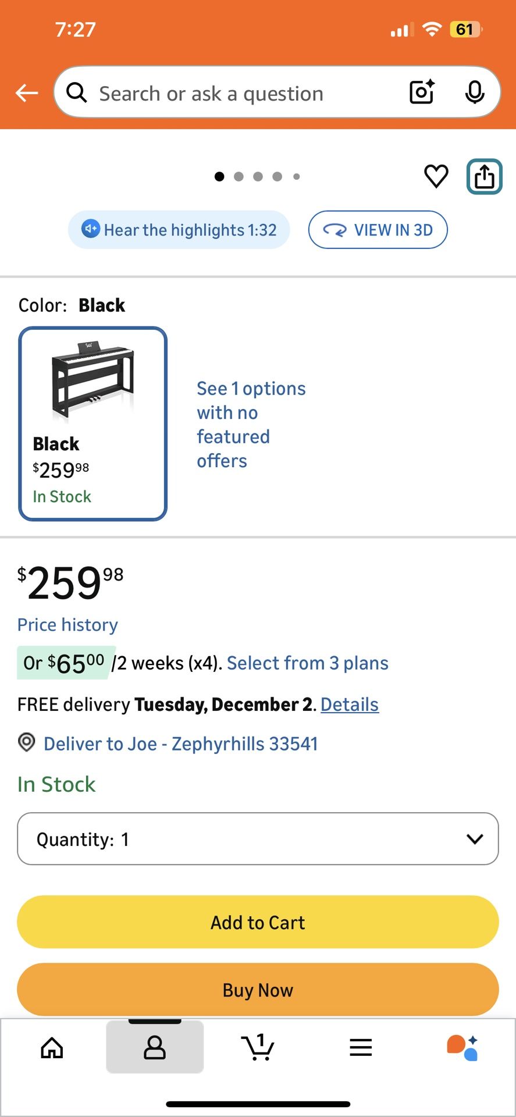The height and width of the screenshot is (1117, 516).
Task: Expand the Quantity dropdown
Action: click(258, 839)
